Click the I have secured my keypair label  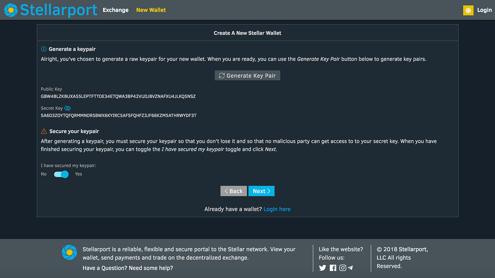[68, 166]
